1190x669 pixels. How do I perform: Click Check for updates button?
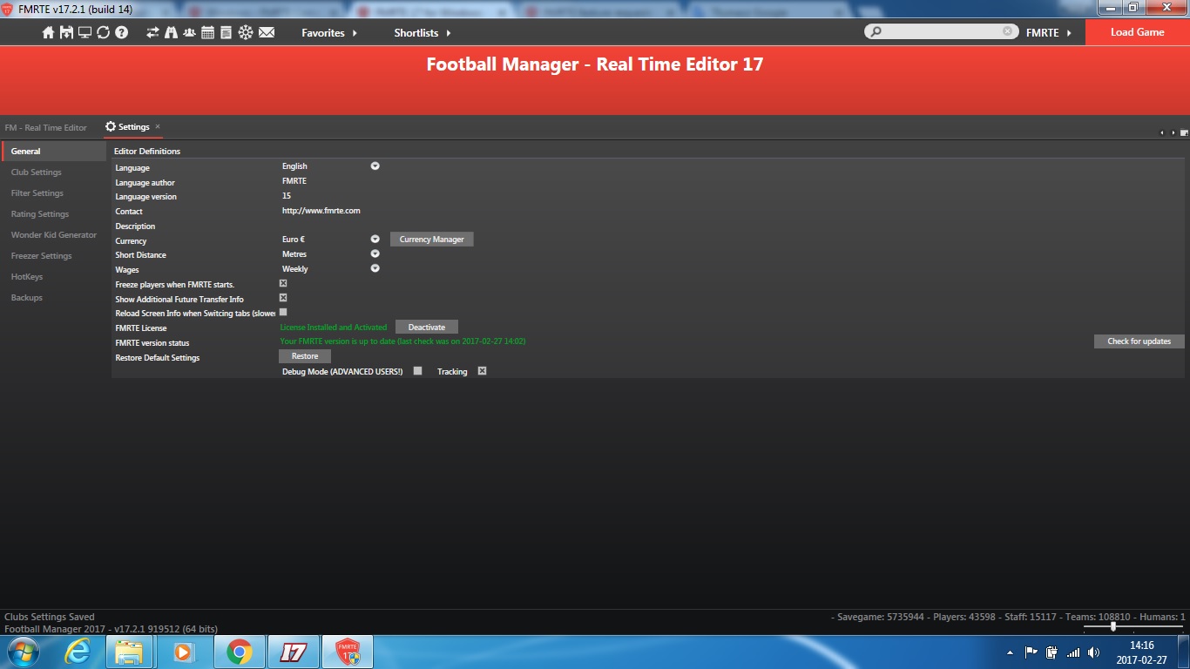click(1139, 341)
